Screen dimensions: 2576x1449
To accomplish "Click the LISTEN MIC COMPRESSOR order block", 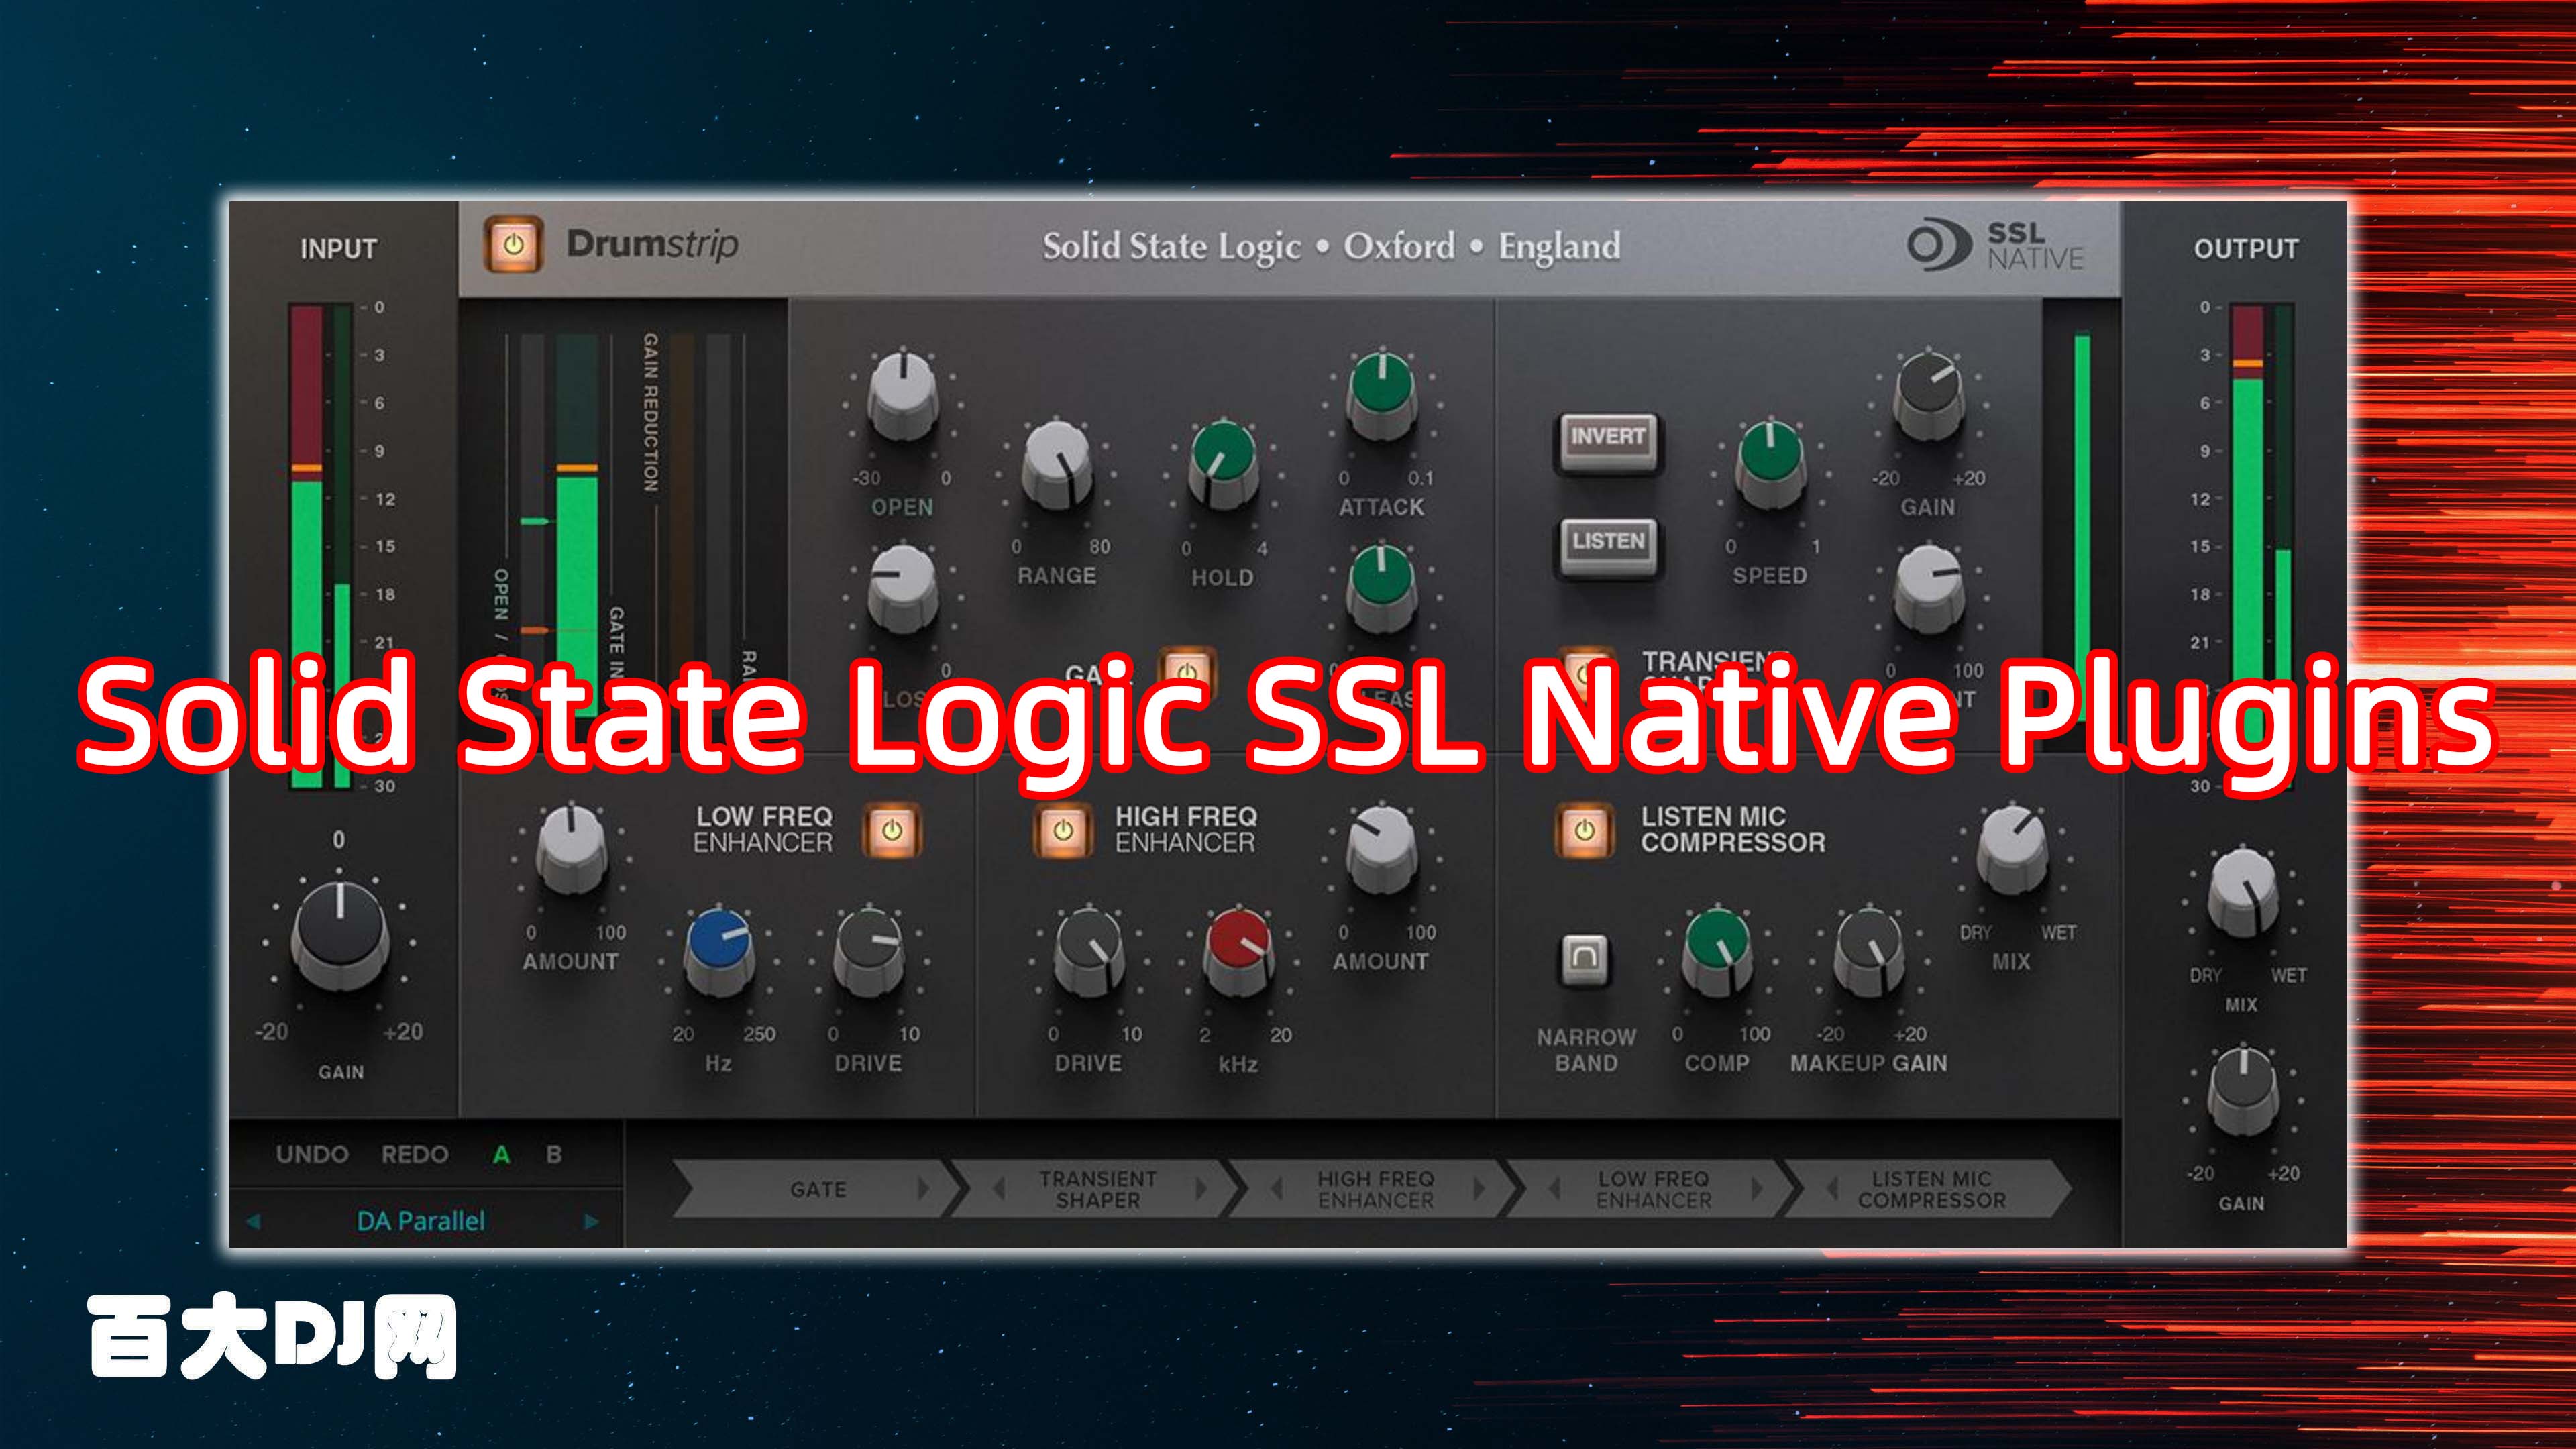I will click(x=1932, y=1189).
